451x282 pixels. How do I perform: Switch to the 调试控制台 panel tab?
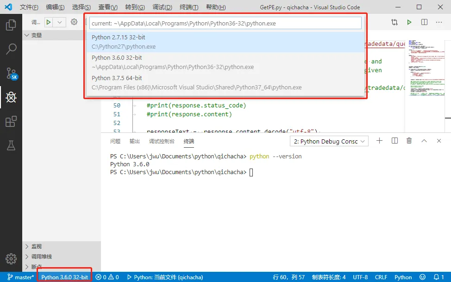pyautogui.click(x=162, y=141)
